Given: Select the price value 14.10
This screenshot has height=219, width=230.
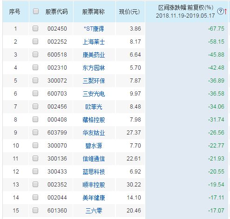Looking at the screenshot, I should pos(134,198).
